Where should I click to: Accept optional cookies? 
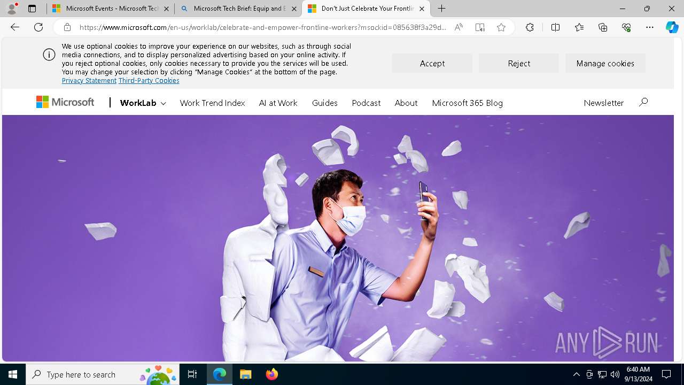432,63
